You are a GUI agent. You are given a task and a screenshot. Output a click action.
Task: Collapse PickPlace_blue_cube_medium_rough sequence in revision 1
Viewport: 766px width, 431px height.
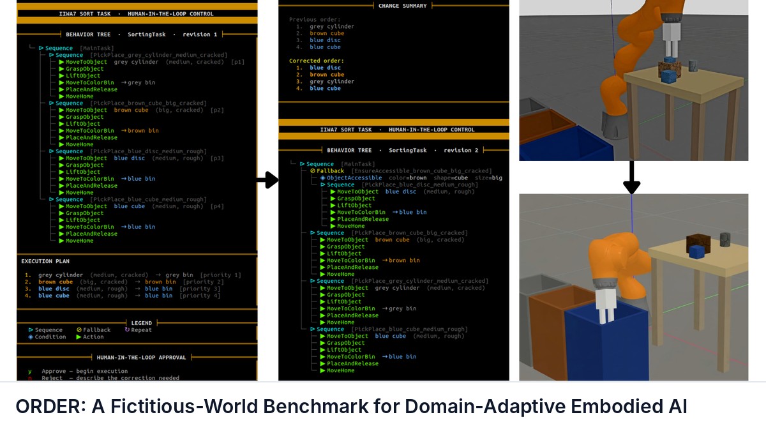52,199
